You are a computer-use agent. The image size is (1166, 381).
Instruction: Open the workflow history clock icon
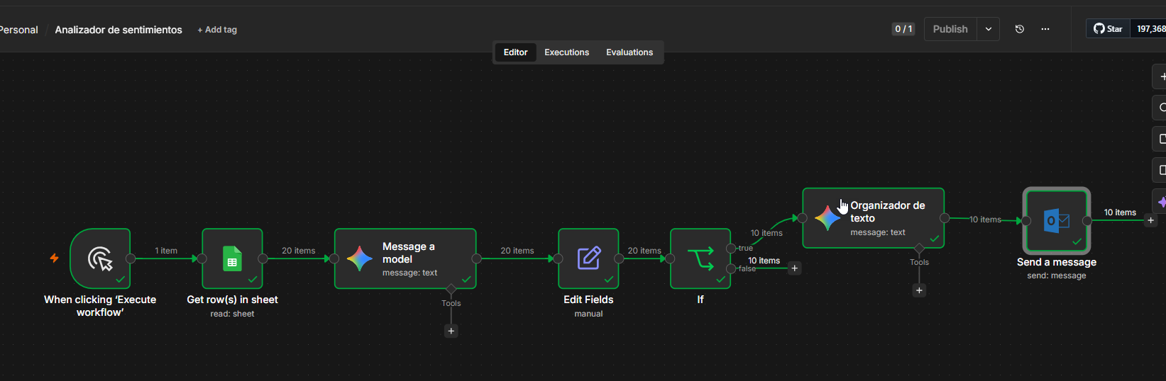[x=1020, y=29]
